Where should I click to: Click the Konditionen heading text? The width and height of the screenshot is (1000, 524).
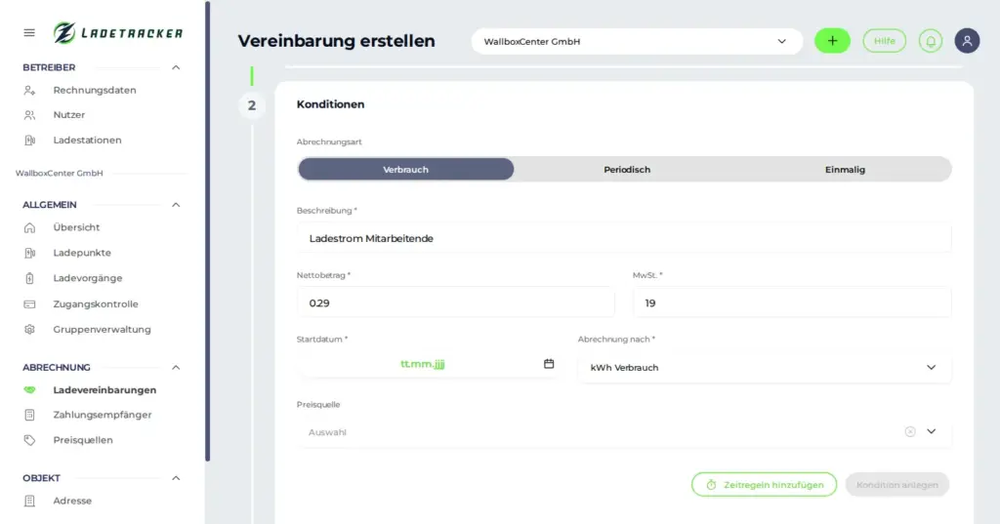coord(330,104)
